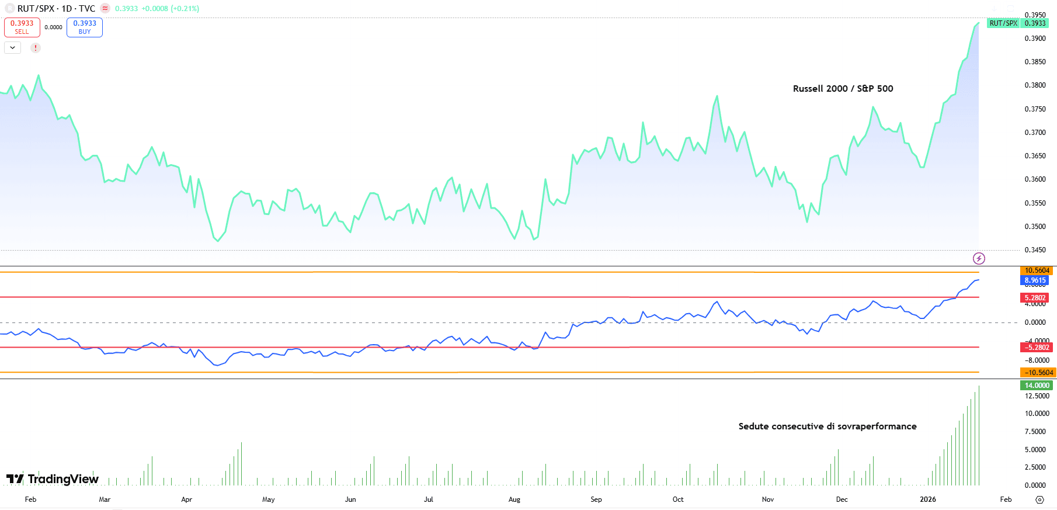Click the RUT/SPX symbol title text
This screenshot has width=1057, height=510.
tap(56, 9)
